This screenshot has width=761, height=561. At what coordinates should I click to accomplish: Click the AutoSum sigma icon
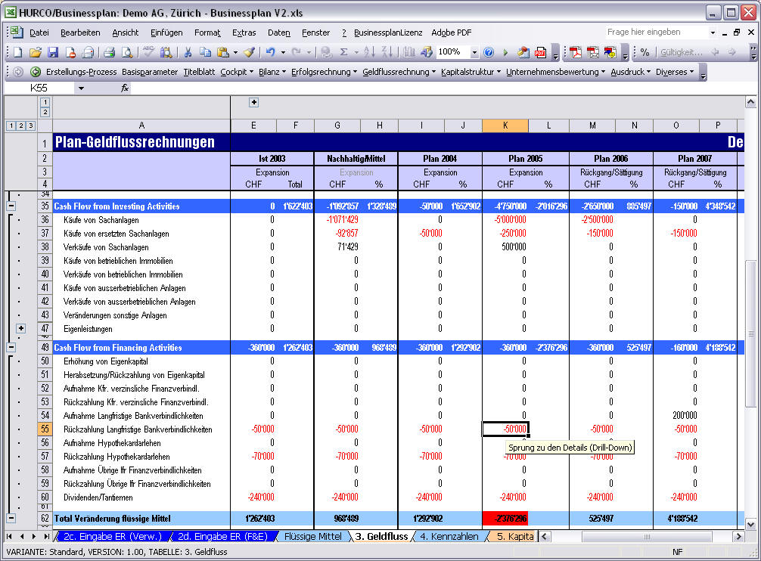(x=343, y=52)
